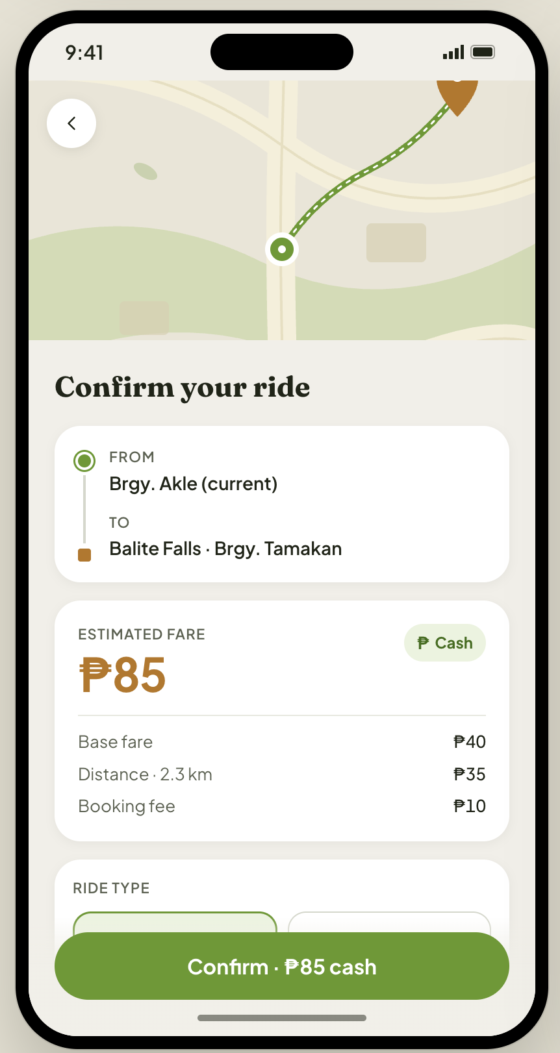This screenshot has width=560, height=1053.
Task: Tap the back chevron button
Action: pyautogui.click(x=71, y=123)
